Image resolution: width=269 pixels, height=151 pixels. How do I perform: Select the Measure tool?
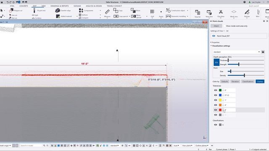coord(107,13)
